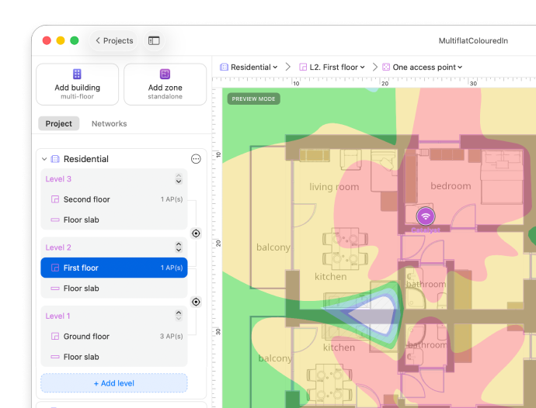Select the Ground floor row
This screenshot has width=536, height=408.
[x=114, y=337]
